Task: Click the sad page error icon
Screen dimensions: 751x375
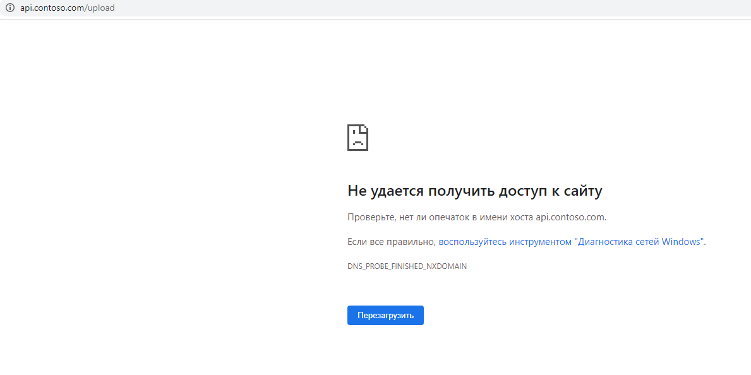Action: [x=357, y=138]
